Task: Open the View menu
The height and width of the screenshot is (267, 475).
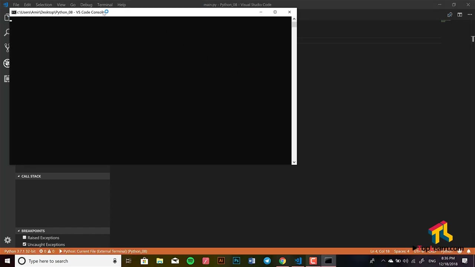Action: click(x=61, y=4)
